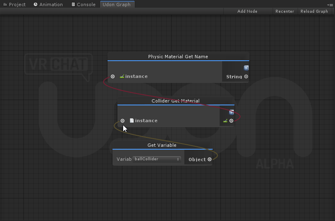Open help icon on Collider Get Material node
The height and width of the screenshot is (221, 335).
click(232, 112)
